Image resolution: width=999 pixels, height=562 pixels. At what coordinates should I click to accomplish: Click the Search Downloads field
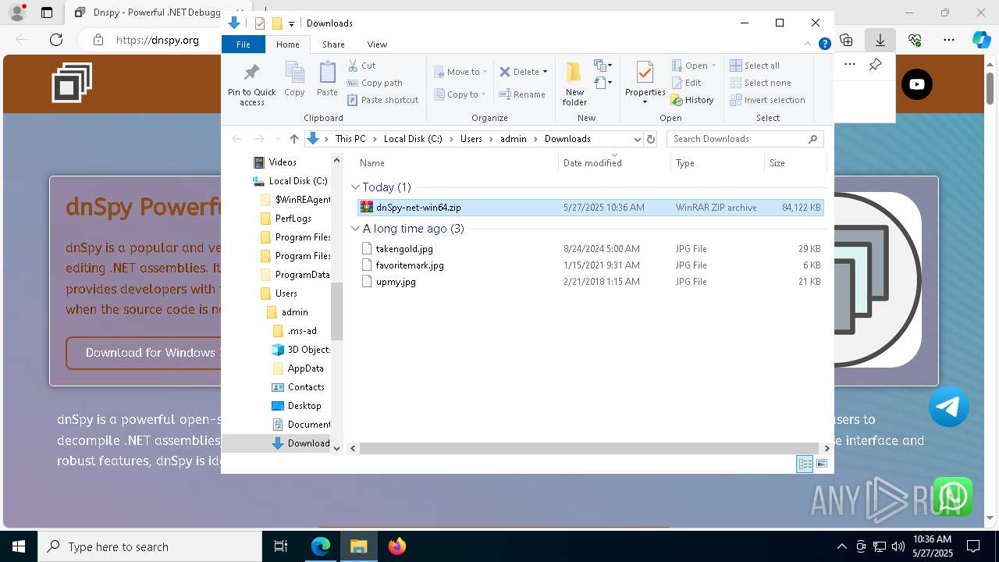tap(745, 139)
